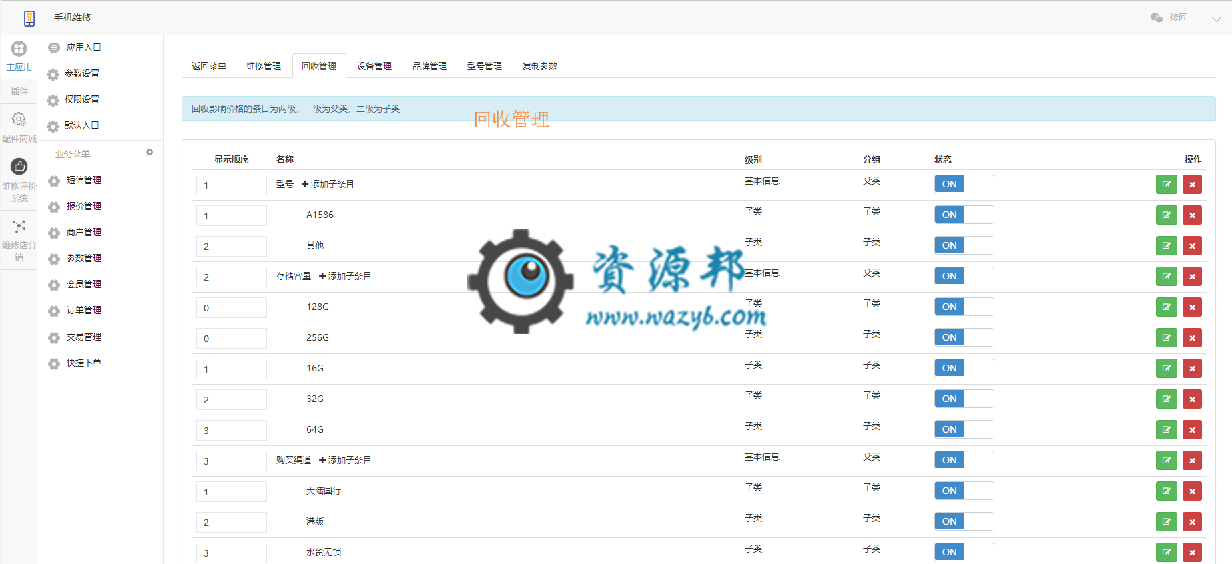Delete the 港版 row

tap(1192, 522)
